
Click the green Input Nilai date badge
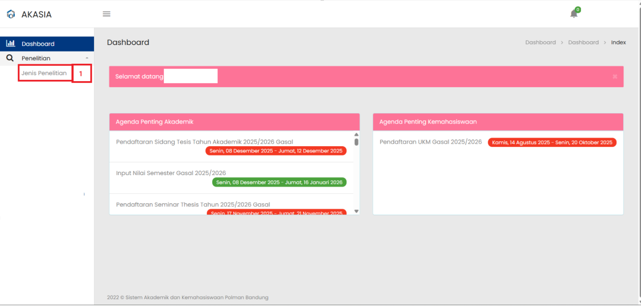tap(279, 182)
